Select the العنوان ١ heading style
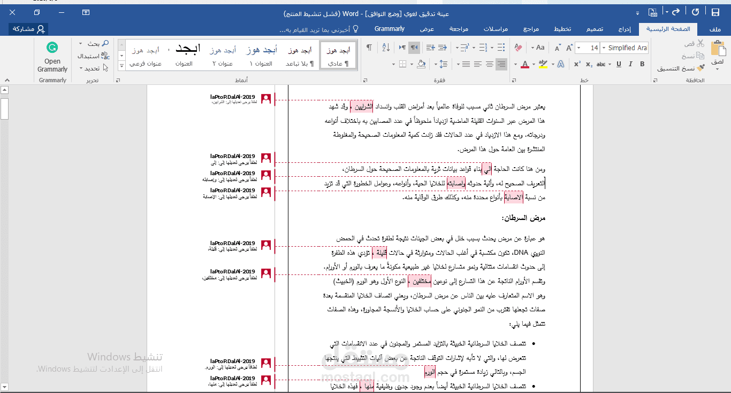The image size is (731, 393). 261,56
